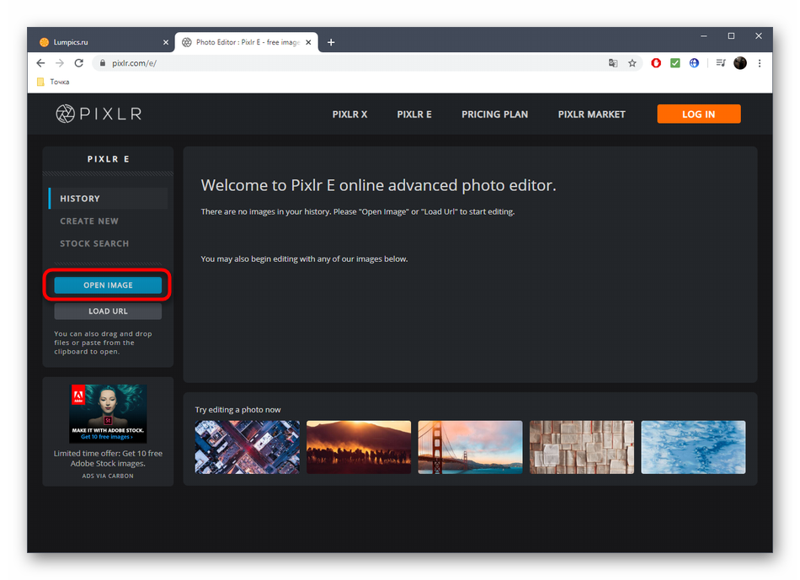Open the red adblock extension icon
Image resolution: width=800 pixels, height=580 pixels.
point(656,63)
